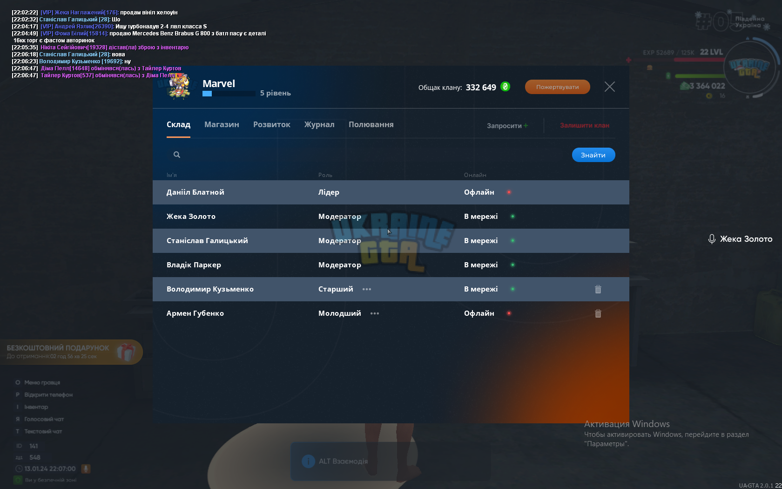Go to the Журнал tab
The height and width of the screenshot is (489, 782).
tap(319, 125)
